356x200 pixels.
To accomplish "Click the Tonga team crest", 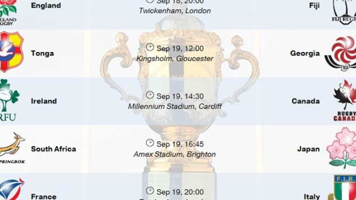I will click(x=11, y=51).
